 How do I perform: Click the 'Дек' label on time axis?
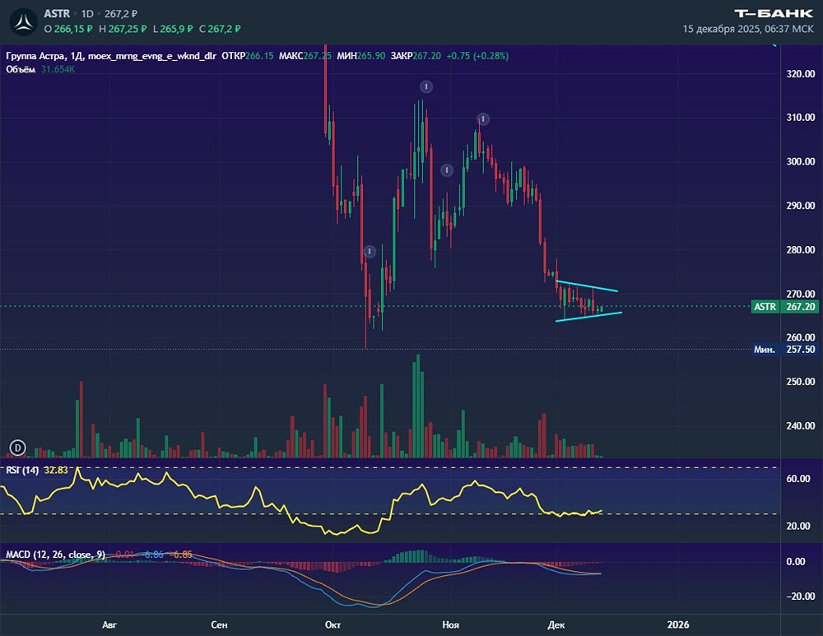click(x=556, y=624)
